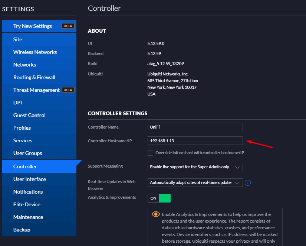Open Maintenance settings
Image resolution: width=306 pixels, height=246 pixels.
(39, 217)
